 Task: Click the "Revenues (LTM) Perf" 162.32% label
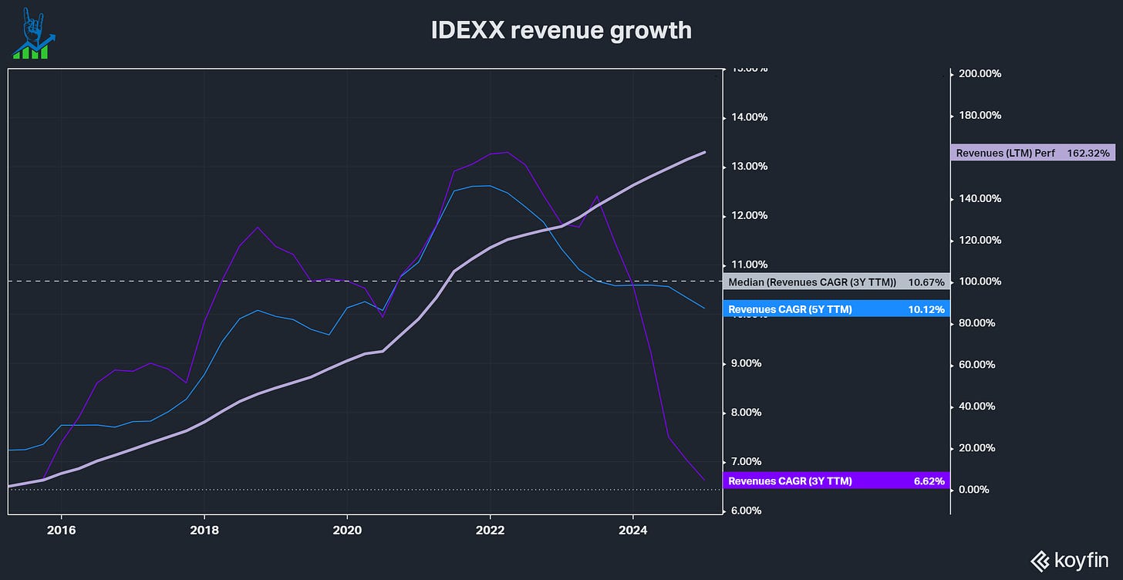(x=1033, y=153)
